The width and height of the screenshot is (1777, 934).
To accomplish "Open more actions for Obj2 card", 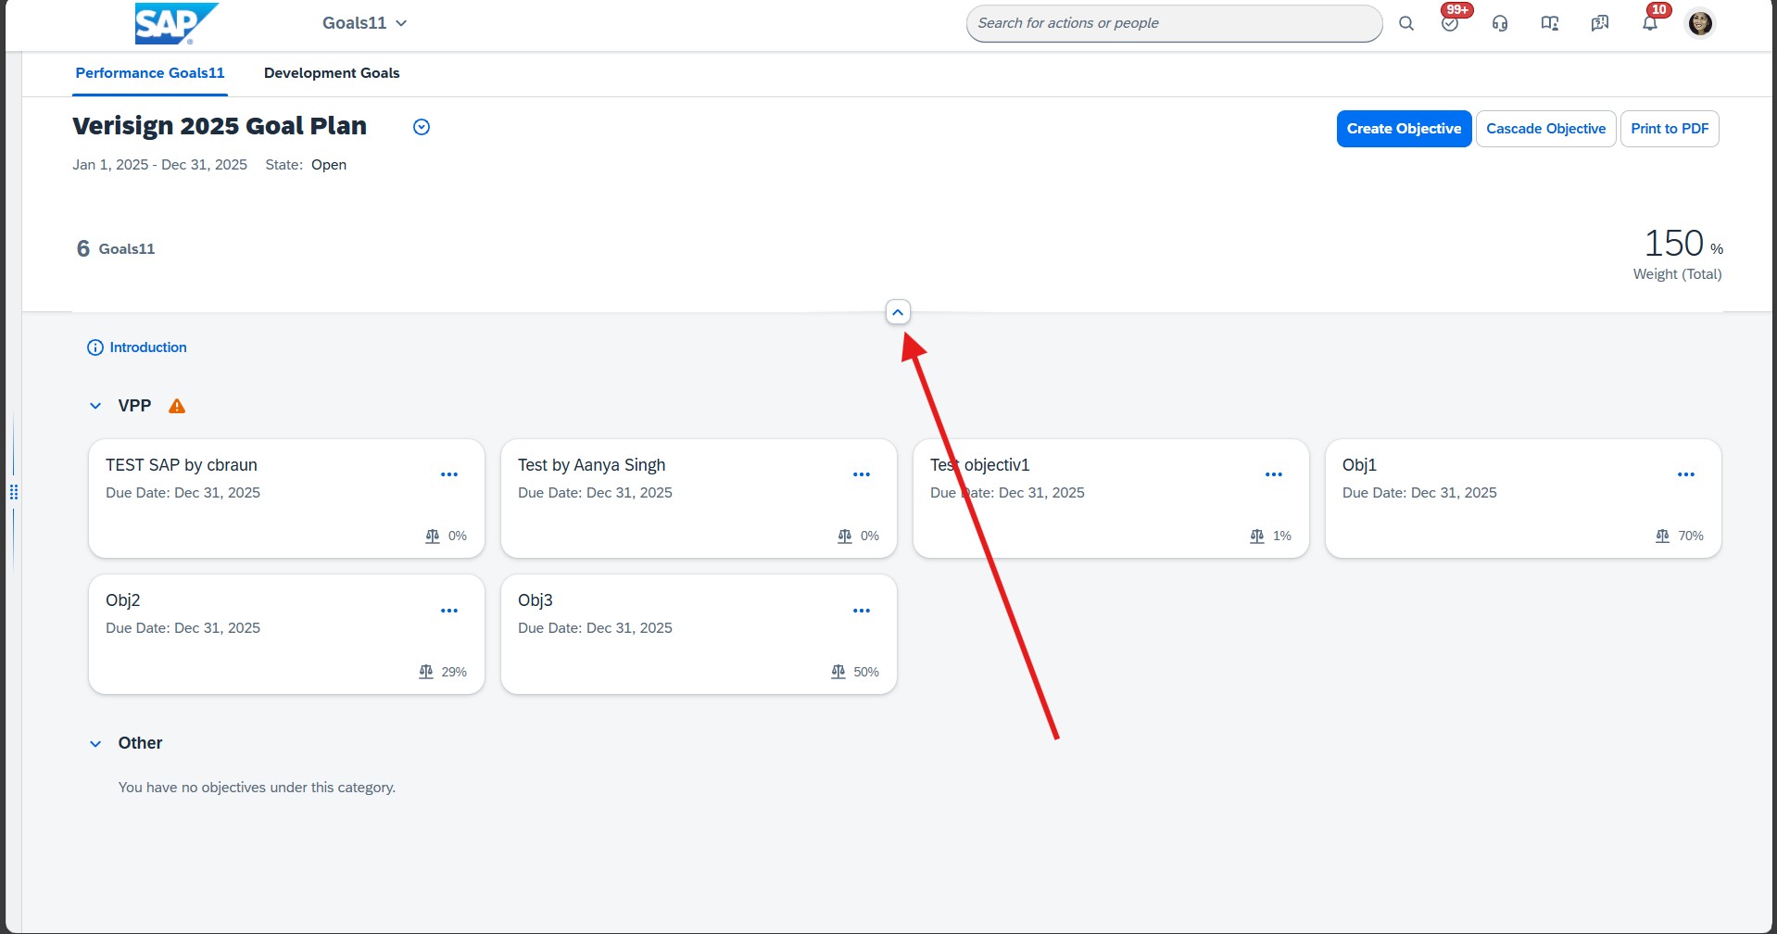I will point(449,611).
